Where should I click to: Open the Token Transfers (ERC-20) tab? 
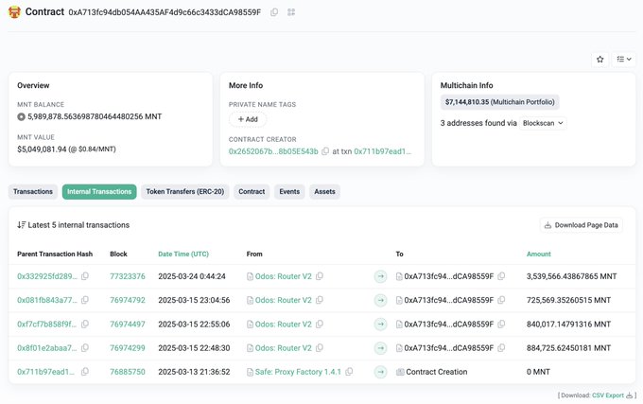(185, 191)
